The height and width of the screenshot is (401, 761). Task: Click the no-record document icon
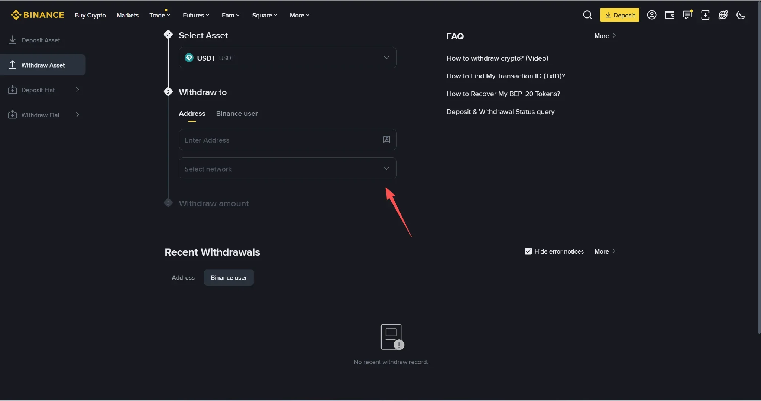point(392,337)
